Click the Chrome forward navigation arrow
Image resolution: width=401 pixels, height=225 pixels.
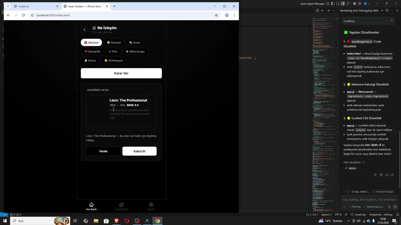tap(16, 15)
